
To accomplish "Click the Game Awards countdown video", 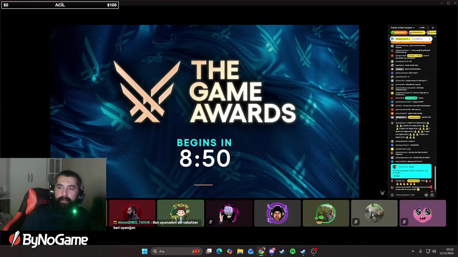I will 204,111.
